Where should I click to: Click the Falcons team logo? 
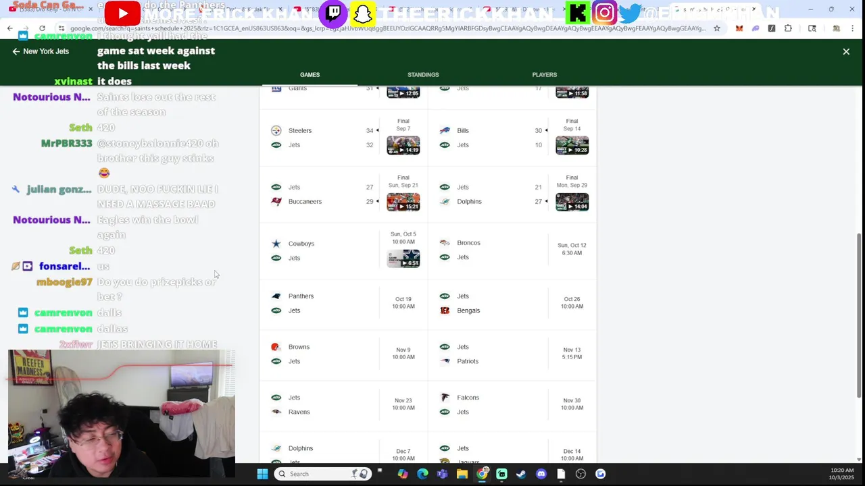click(445, 398)
